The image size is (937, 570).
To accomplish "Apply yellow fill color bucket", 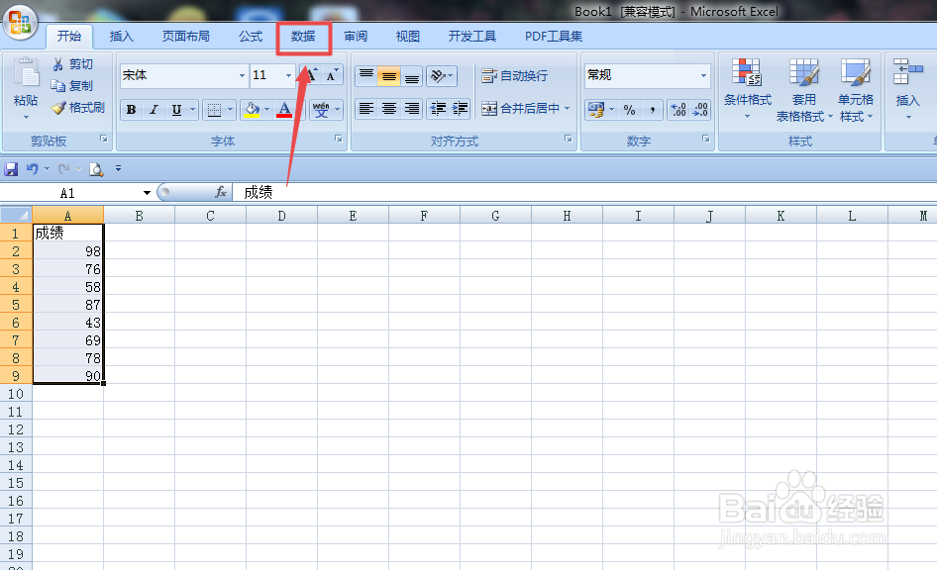I will click(x=252, y=110).
